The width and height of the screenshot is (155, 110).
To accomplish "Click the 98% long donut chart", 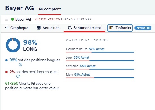I will 13,45.
